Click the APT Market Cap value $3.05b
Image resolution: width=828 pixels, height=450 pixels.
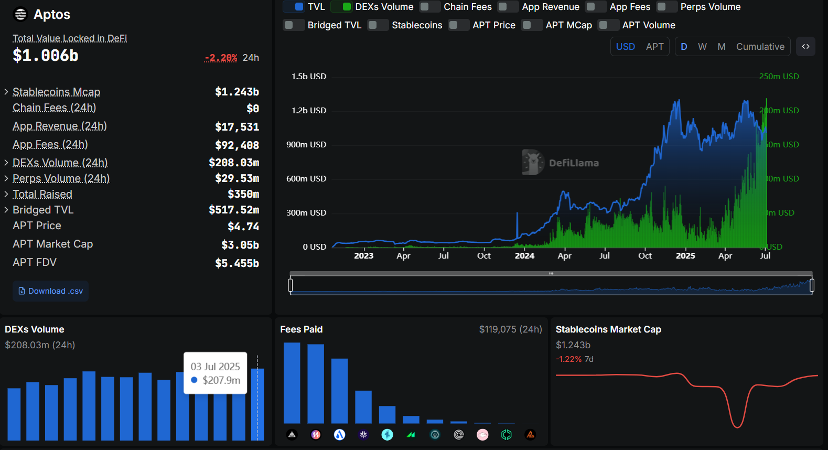[240, 245]
